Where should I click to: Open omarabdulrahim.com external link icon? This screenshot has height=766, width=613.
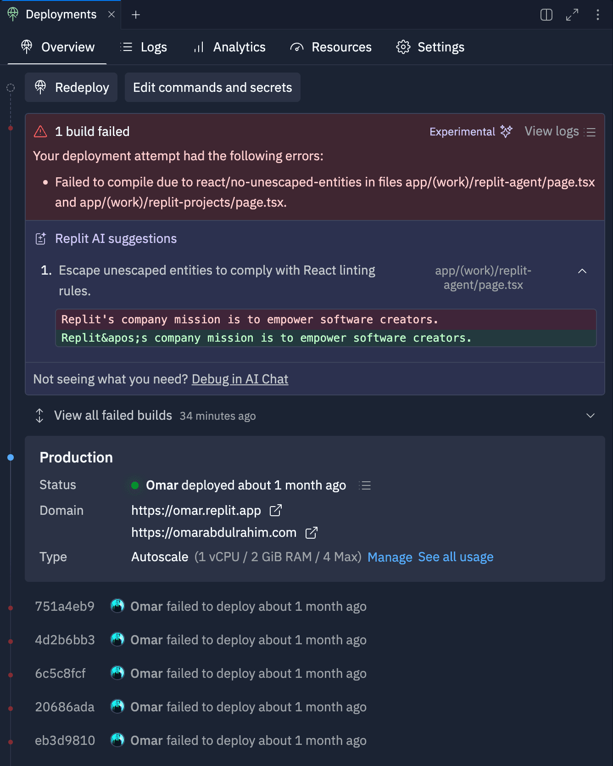tap(312, 533)
